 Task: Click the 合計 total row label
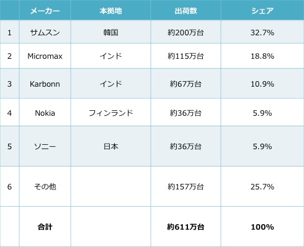pyautogui.click(x=45, y=227)
